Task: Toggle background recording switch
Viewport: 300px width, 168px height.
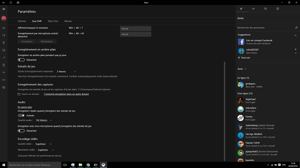Action: coord(21,60)
